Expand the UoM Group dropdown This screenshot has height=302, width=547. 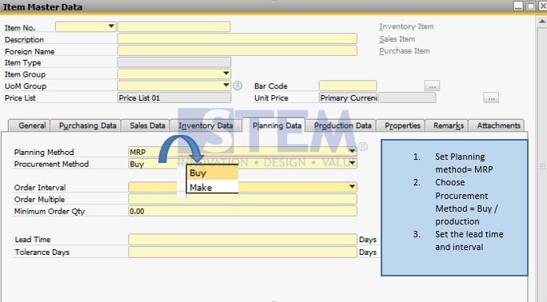click(x=226, y=85)
